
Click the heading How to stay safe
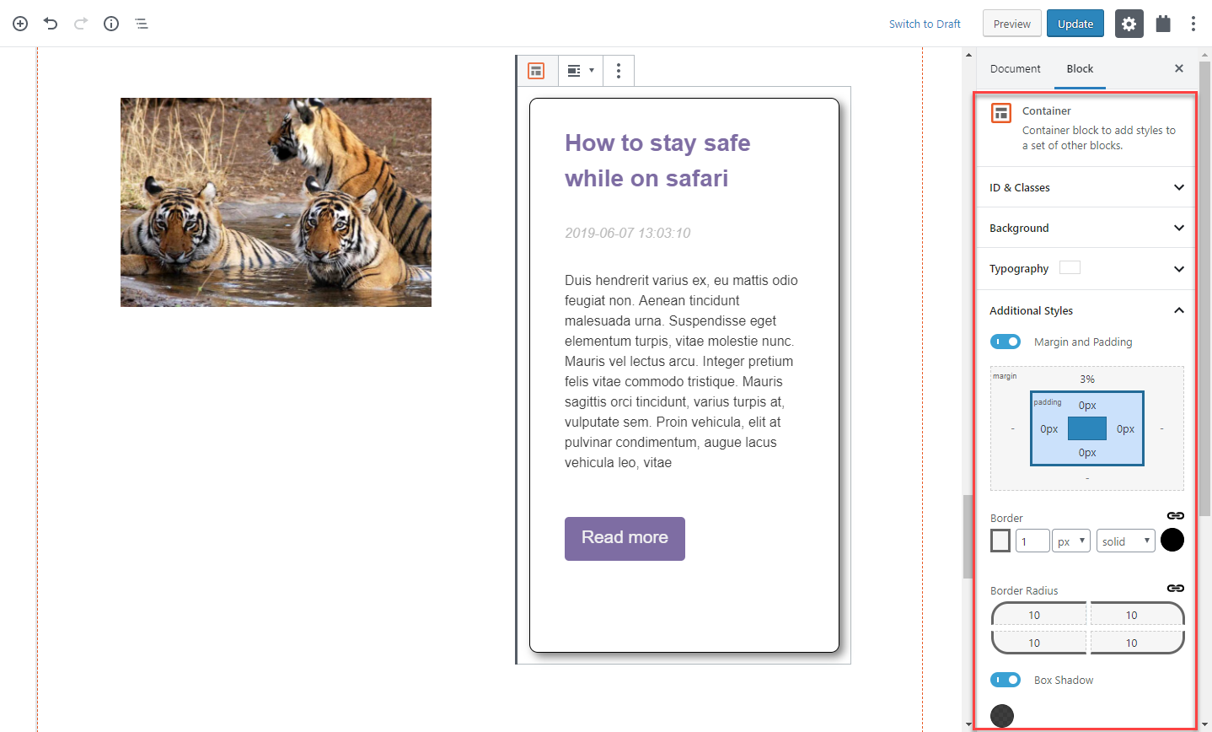(x=657, y=160)
